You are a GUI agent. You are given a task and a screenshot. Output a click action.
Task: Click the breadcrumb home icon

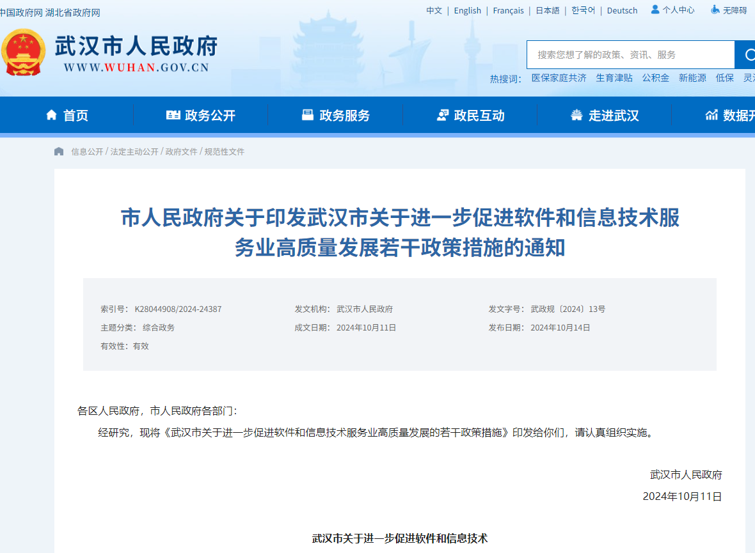(x=58, y=151)
